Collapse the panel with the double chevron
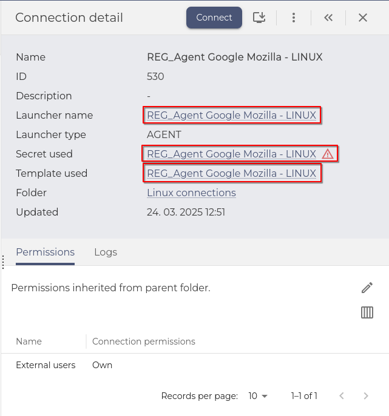This screenshot has height=416, width=389. [x=328, y=18]
